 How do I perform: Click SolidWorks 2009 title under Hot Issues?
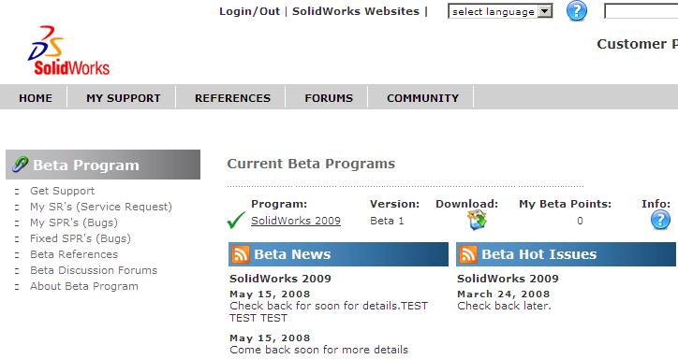tap(508, 279)
